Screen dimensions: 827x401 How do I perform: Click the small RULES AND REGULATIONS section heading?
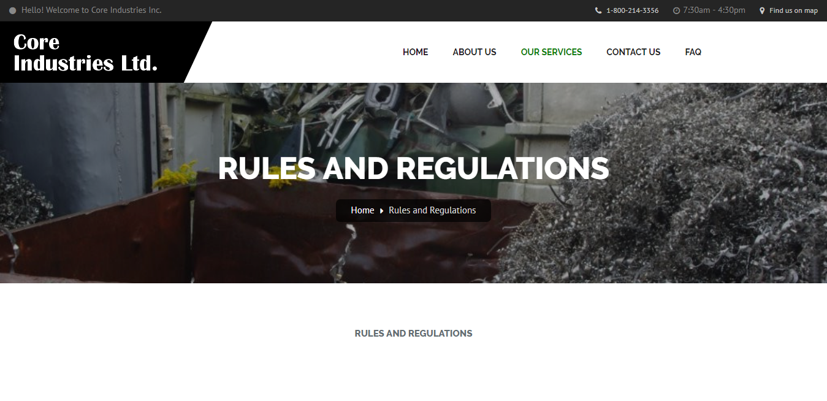pos(413,334)
